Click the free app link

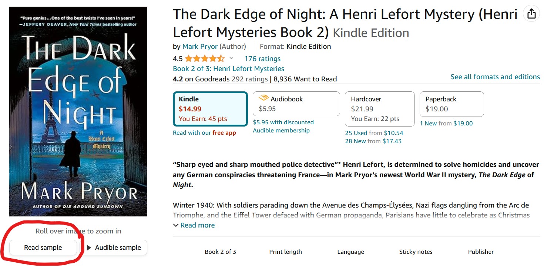pyautogui.click(x=224, y=133)
